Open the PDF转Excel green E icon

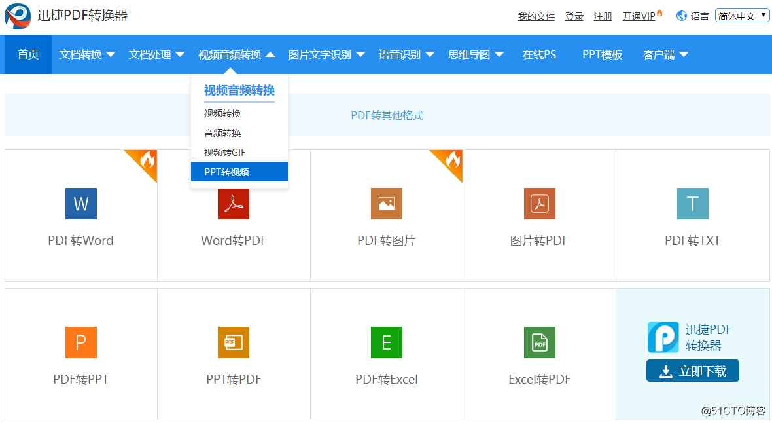click(x=387, y=342)
